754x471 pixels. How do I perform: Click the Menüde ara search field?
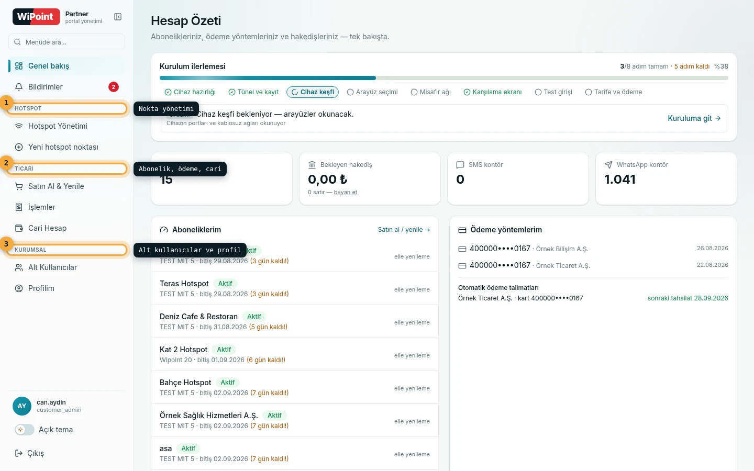pos(67,42)
